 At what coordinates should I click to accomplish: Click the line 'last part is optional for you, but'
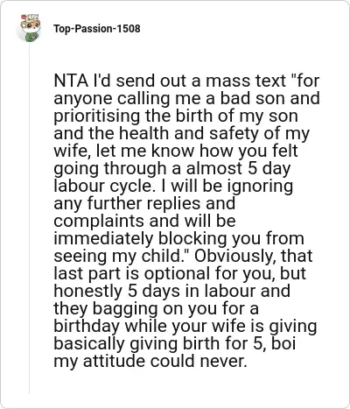point(179,273)
